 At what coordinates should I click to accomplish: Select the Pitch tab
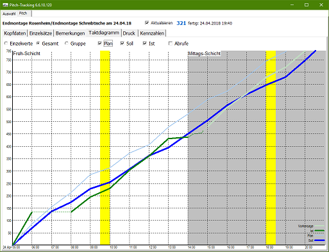23,13
